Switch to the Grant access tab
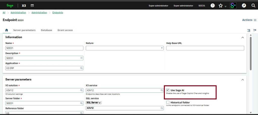Viewport: 258px width, 115px height. coord(65,30)
